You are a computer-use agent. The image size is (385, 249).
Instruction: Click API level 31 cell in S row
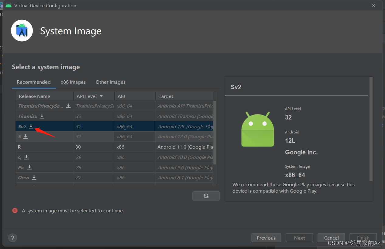click(x=94, y=136)
